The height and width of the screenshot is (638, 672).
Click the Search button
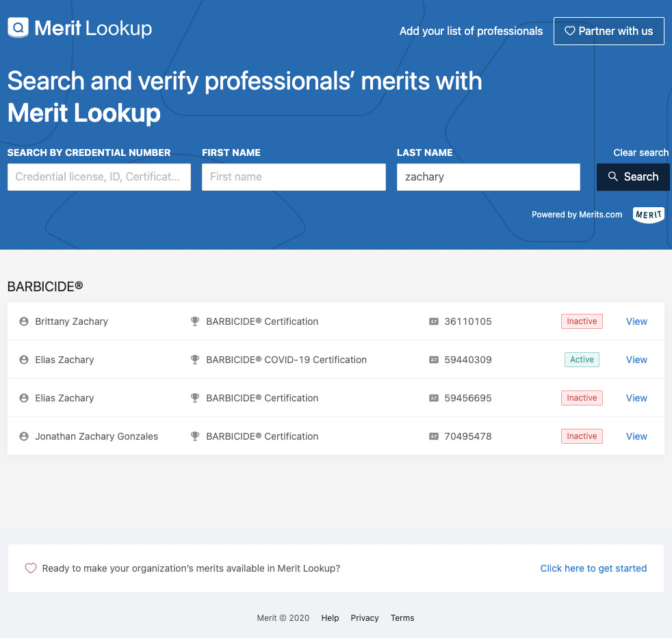(x=632, y=176)
